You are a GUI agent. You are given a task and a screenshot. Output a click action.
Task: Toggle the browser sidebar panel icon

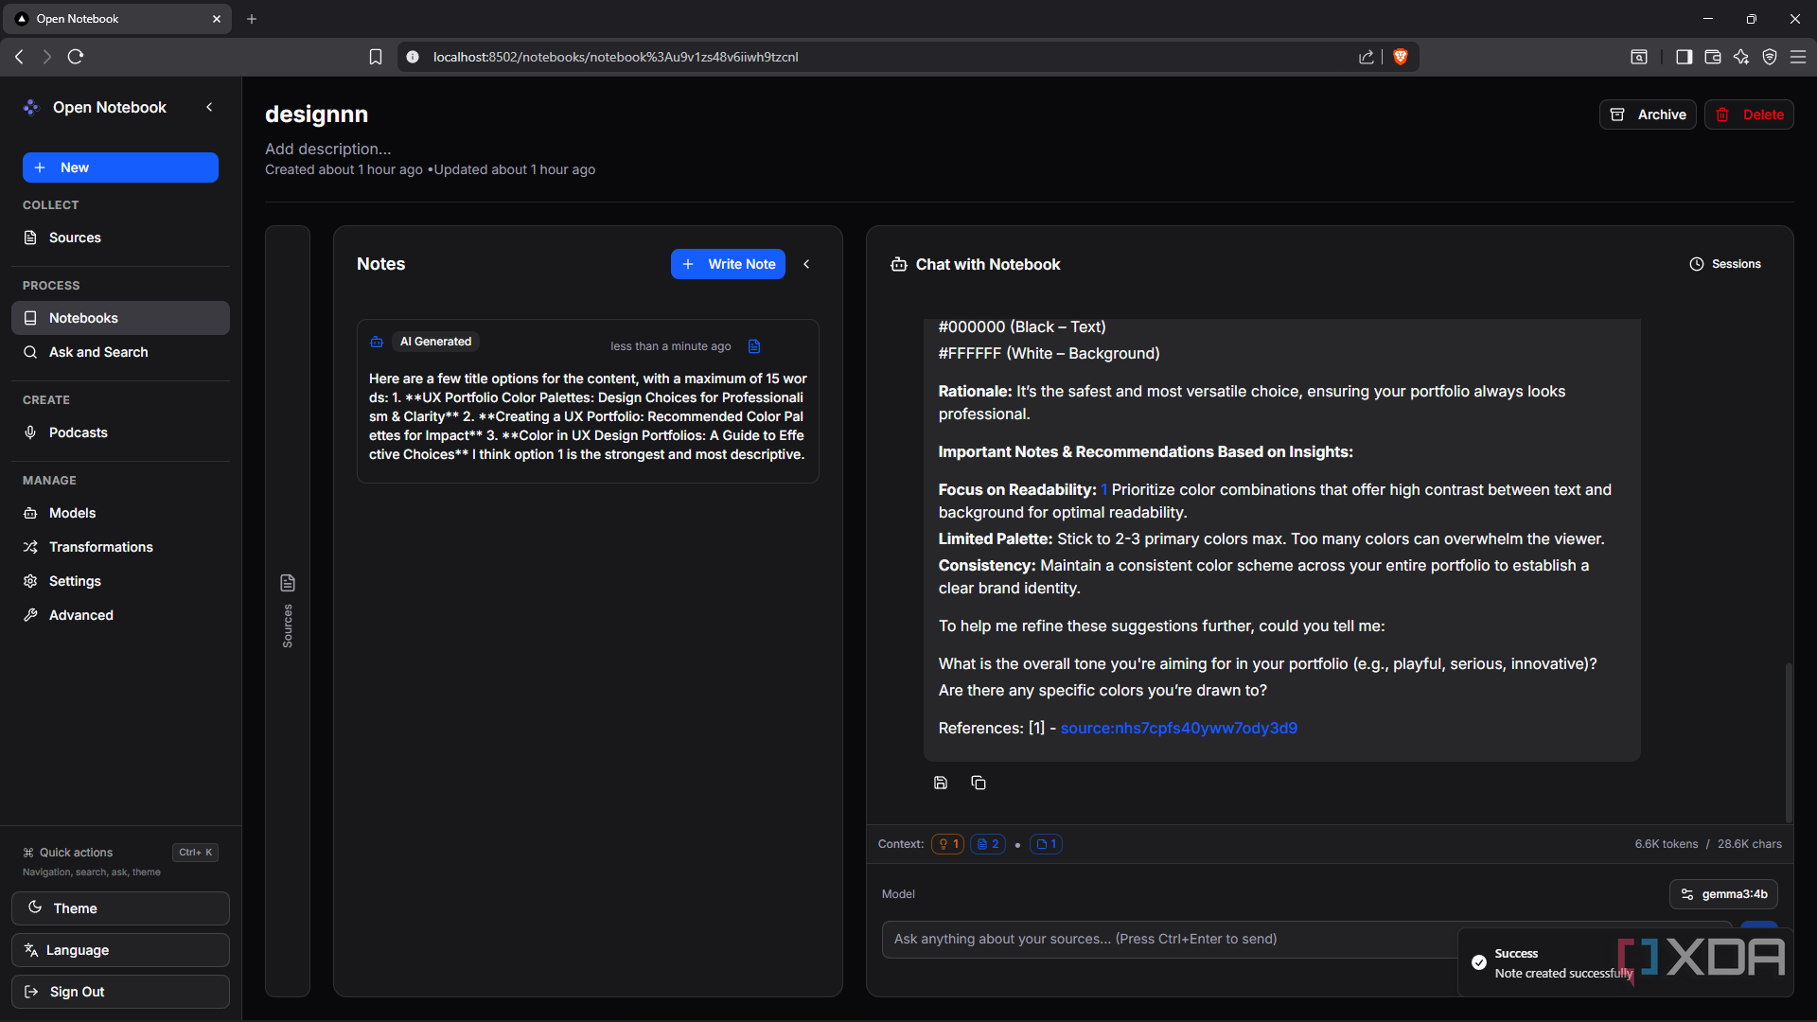point(1684,57)
